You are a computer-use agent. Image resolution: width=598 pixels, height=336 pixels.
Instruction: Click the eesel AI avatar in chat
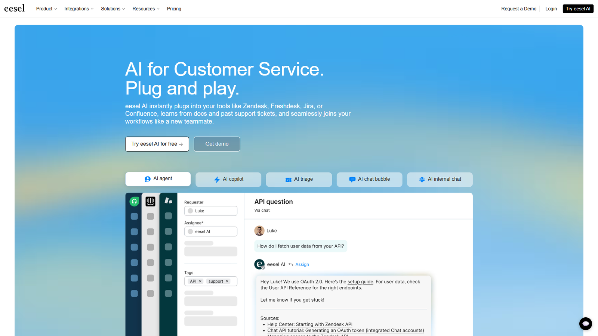coord(259,264)
